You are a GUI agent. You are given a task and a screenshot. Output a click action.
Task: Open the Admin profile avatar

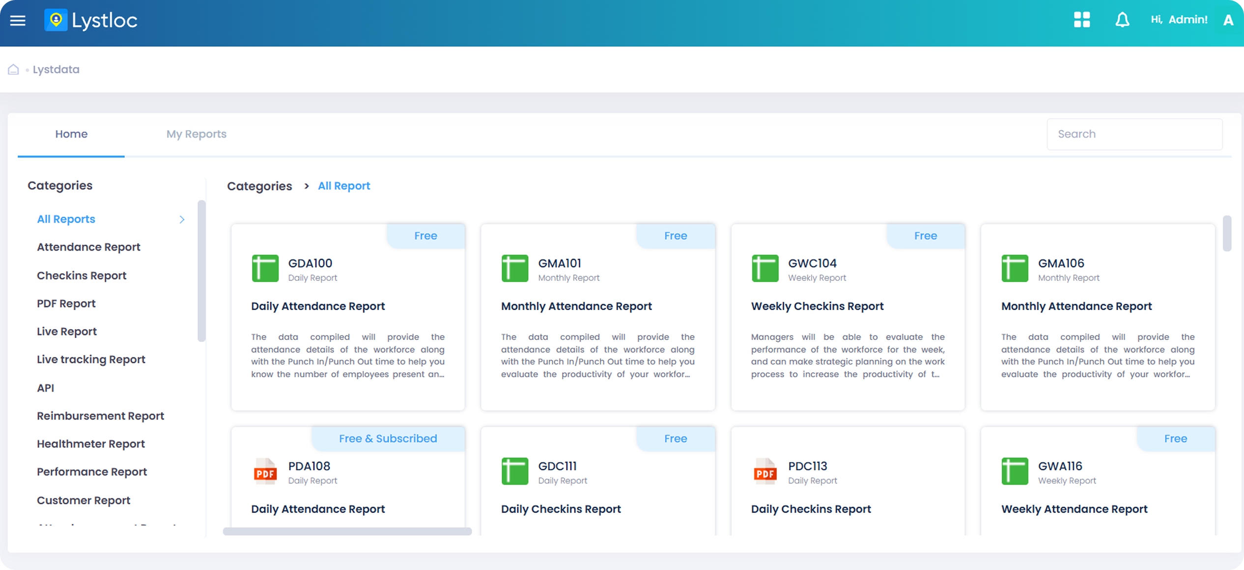pyautogui.click(x=1228, y=20)
